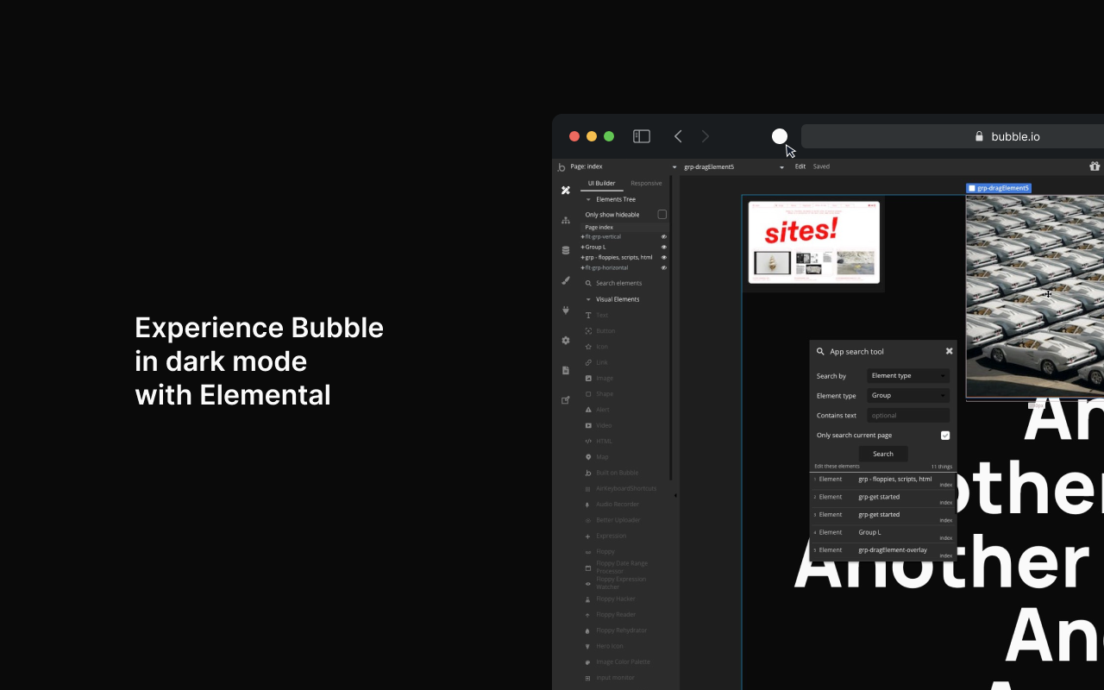Expand Group L in elements tree
The height and width of the screenshot is (690, 1104).
[583, 247]
